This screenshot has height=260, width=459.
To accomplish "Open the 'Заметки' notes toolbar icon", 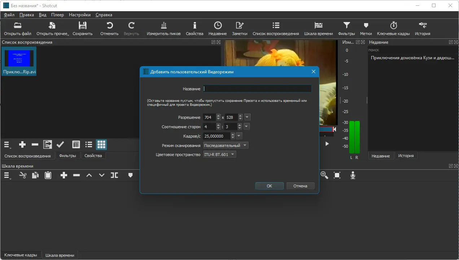I will coord(240,25).
